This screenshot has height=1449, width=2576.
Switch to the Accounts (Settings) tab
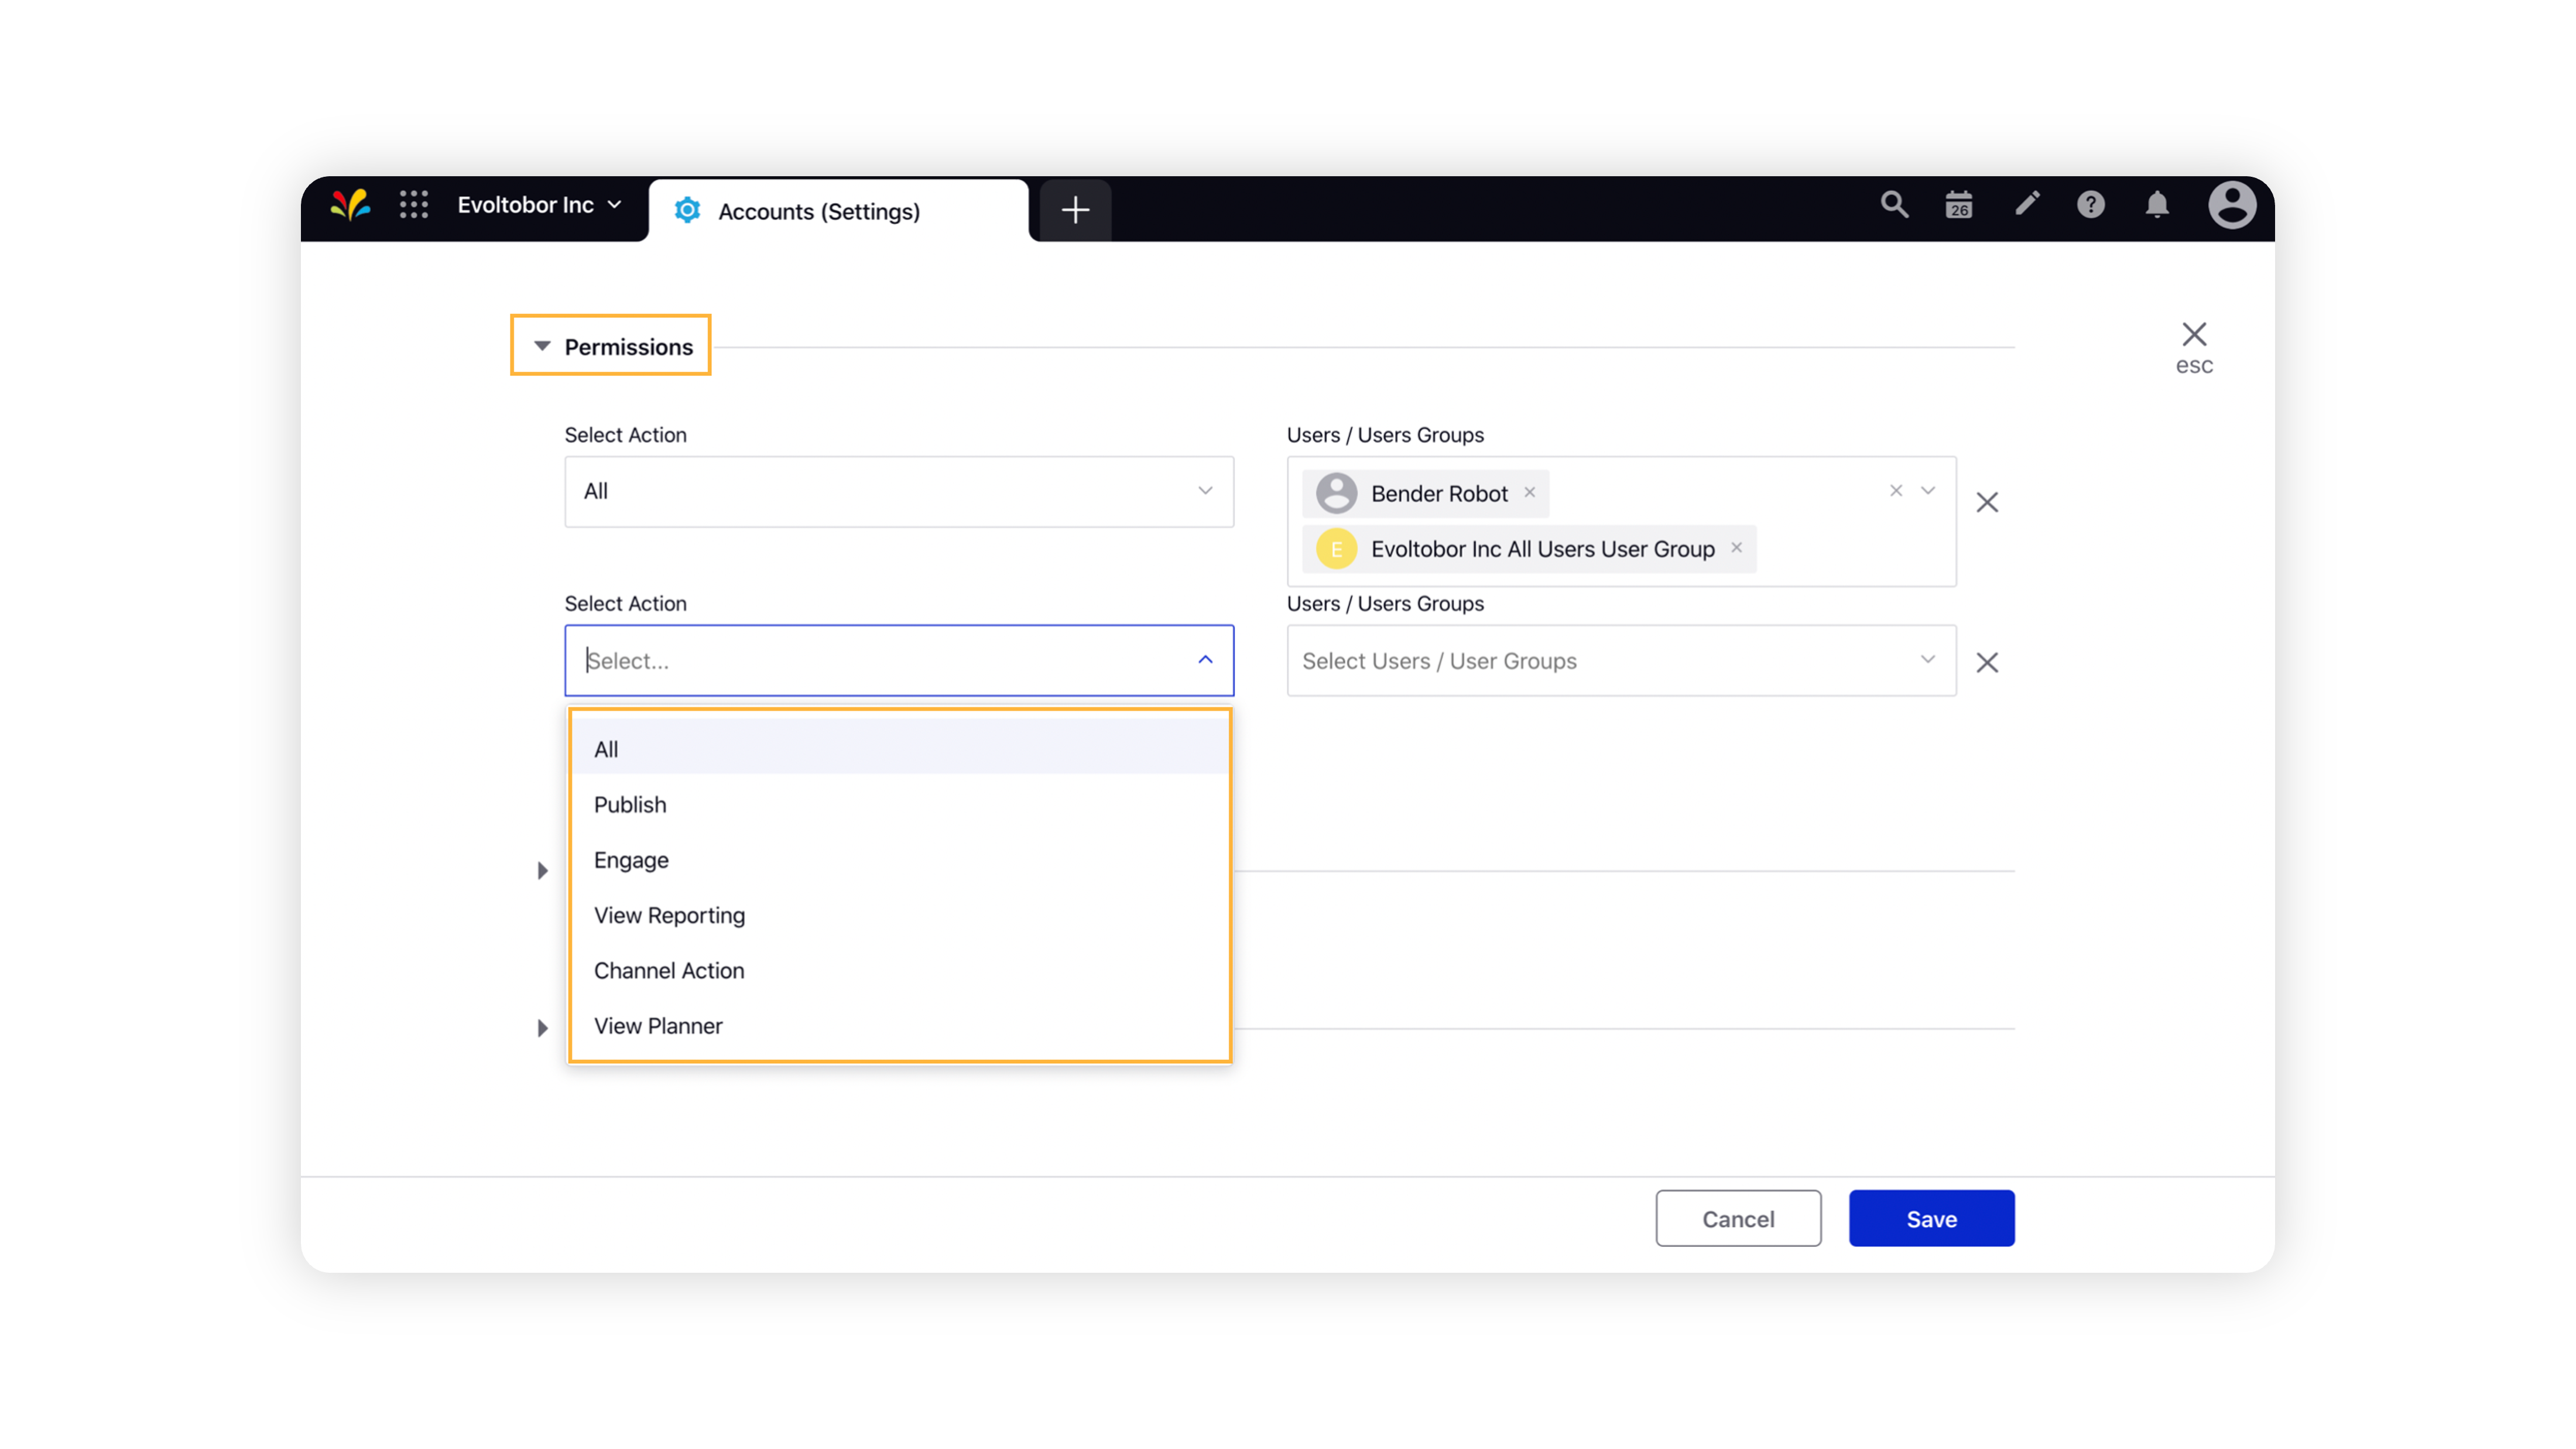tap(838, 211)
